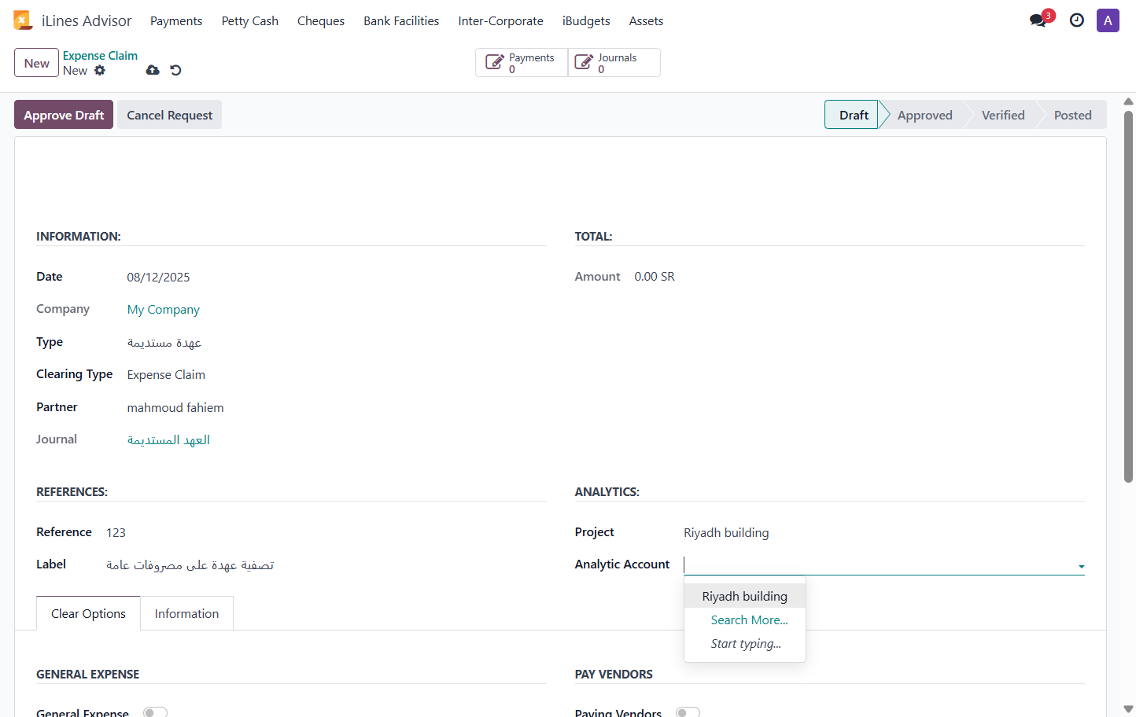Toggle the Paying Vendors switch
The height and width of the screenshot is (717, 1136).
coord(688,712)
